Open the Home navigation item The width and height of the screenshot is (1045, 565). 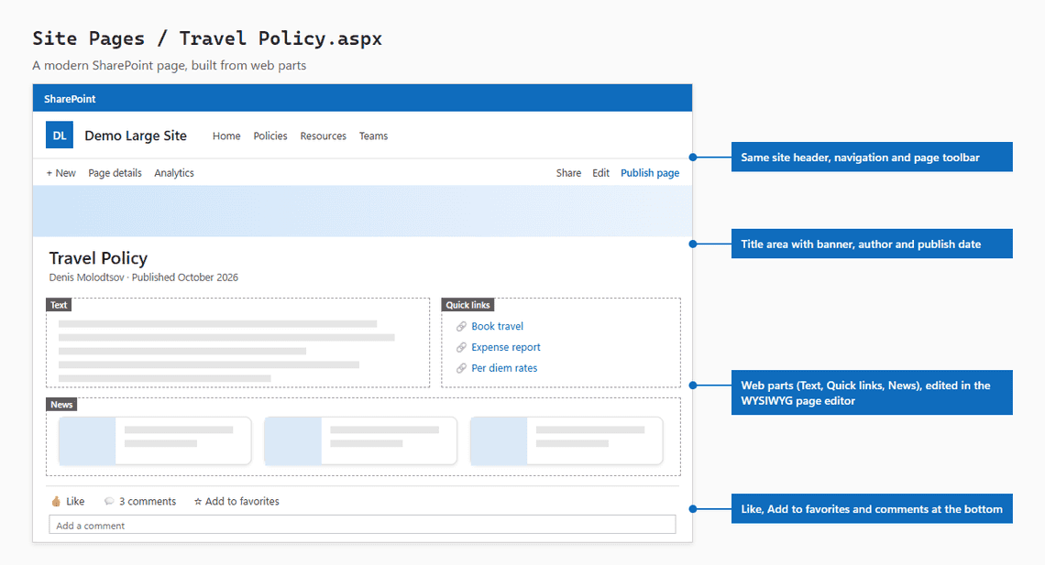226,136
